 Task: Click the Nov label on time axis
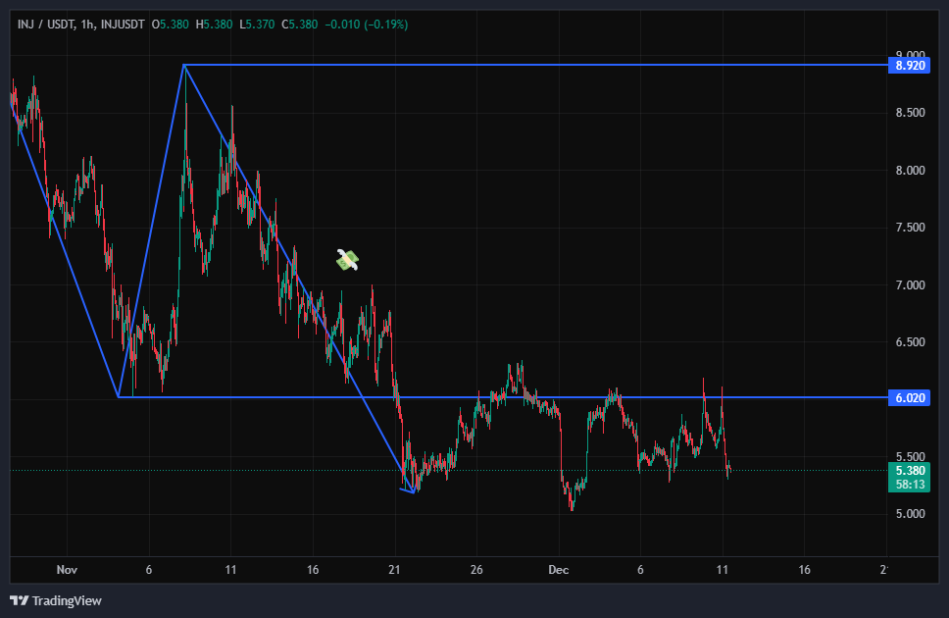pos(67,569)
